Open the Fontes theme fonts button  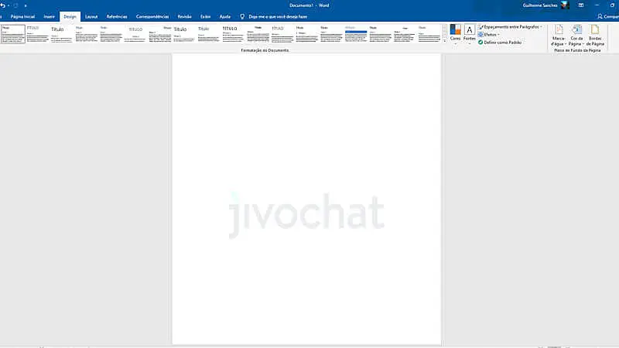click(469, 34)
